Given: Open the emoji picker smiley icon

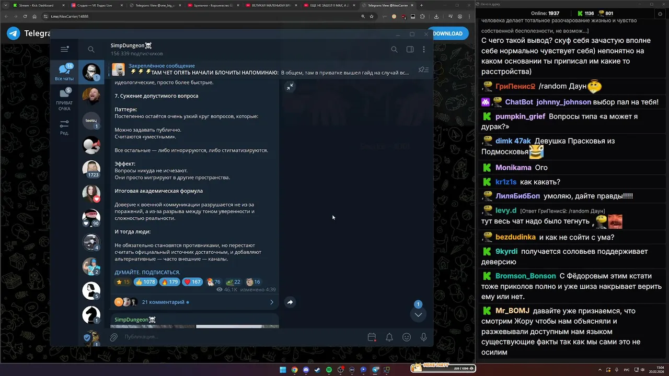Looking at the screenshot, I should point(407,337).
